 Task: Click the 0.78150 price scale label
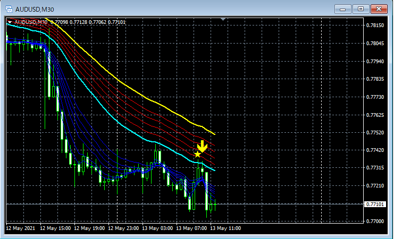point(375,25)
